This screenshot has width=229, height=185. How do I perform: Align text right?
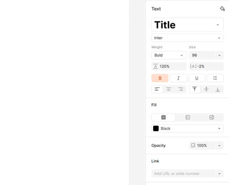181,89
